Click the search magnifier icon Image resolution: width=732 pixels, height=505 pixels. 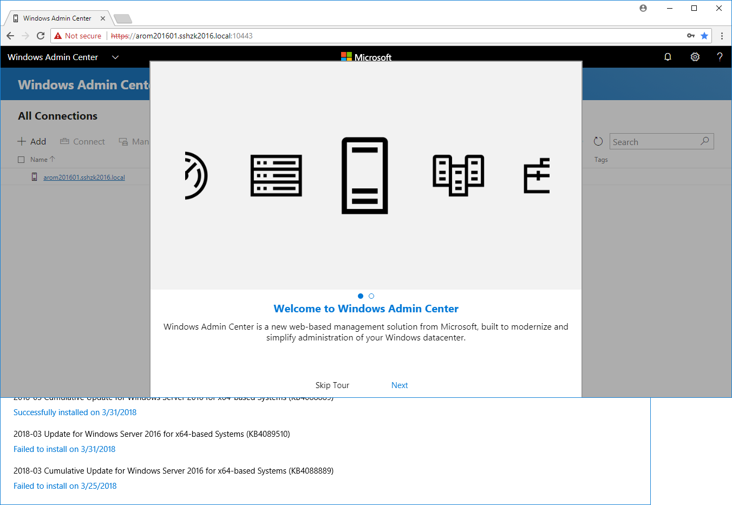pos(704,141)
